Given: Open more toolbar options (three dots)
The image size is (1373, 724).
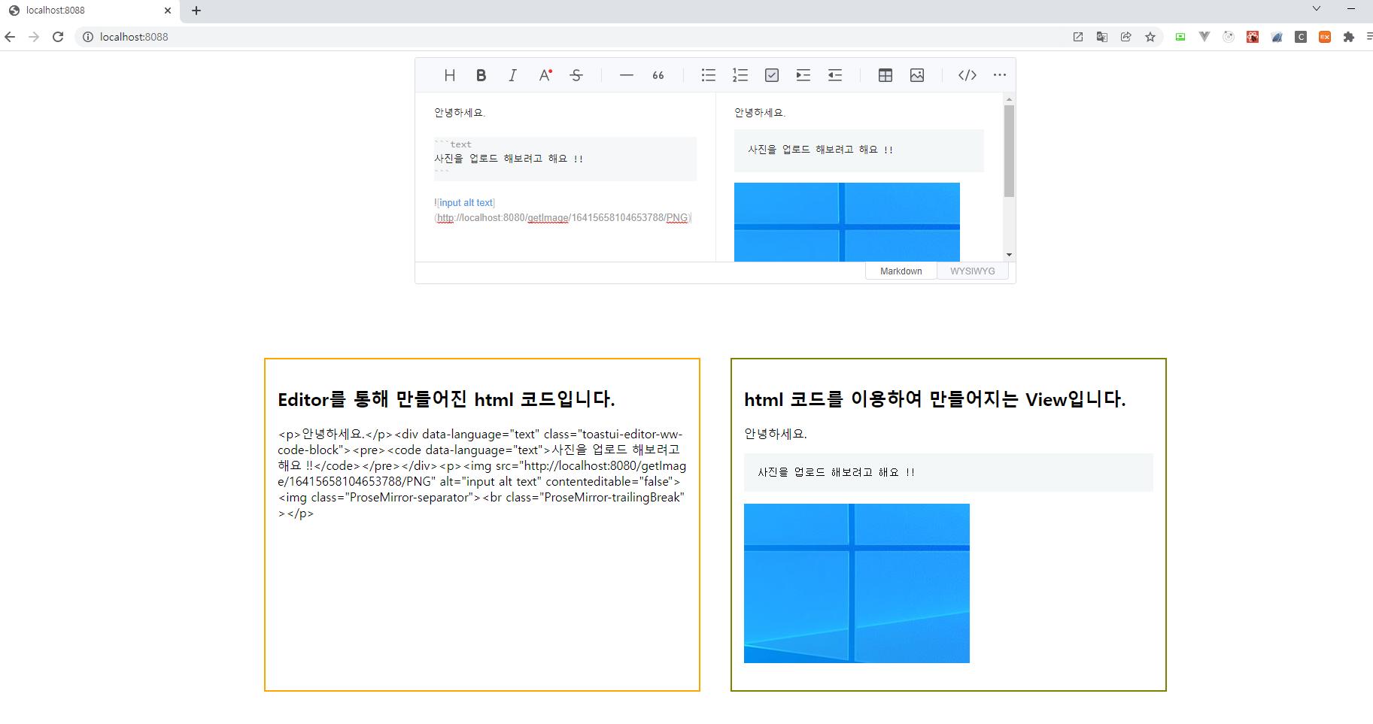Looking at the screenshot, I should click(x=999, y=75).
